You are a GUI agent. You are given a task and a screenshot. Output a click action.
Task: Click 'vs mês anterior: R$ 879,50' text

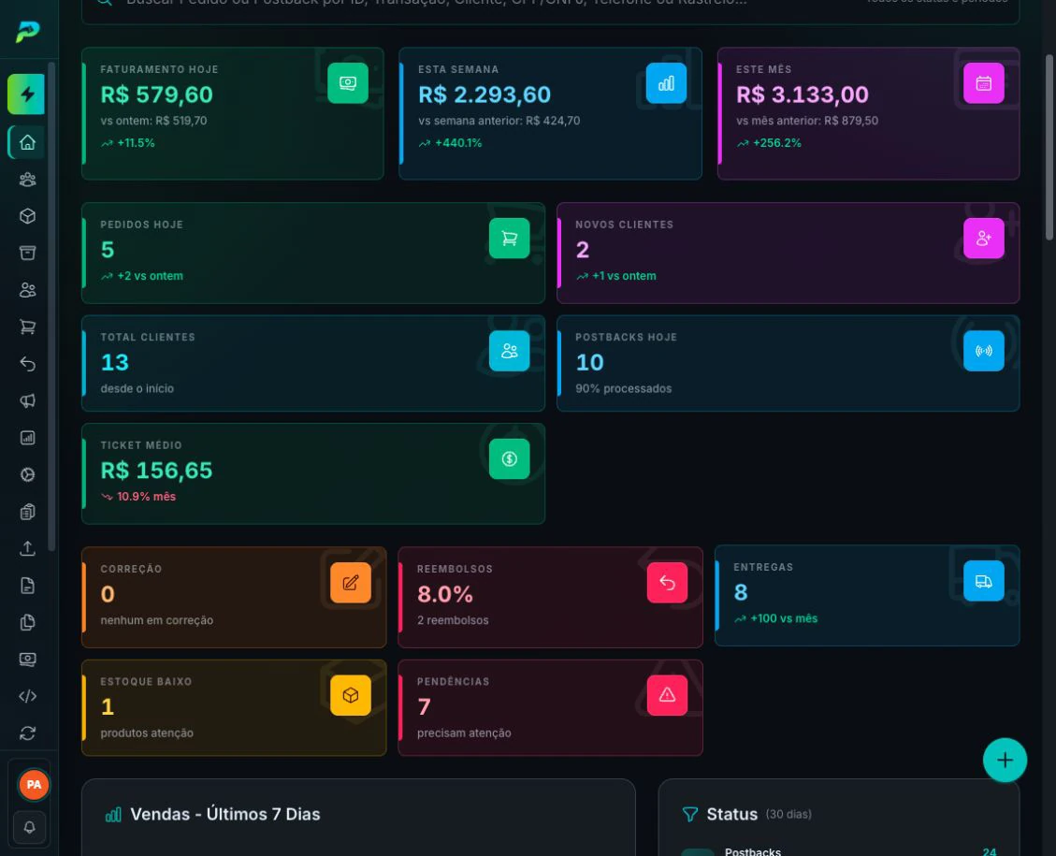click(807, 121)
